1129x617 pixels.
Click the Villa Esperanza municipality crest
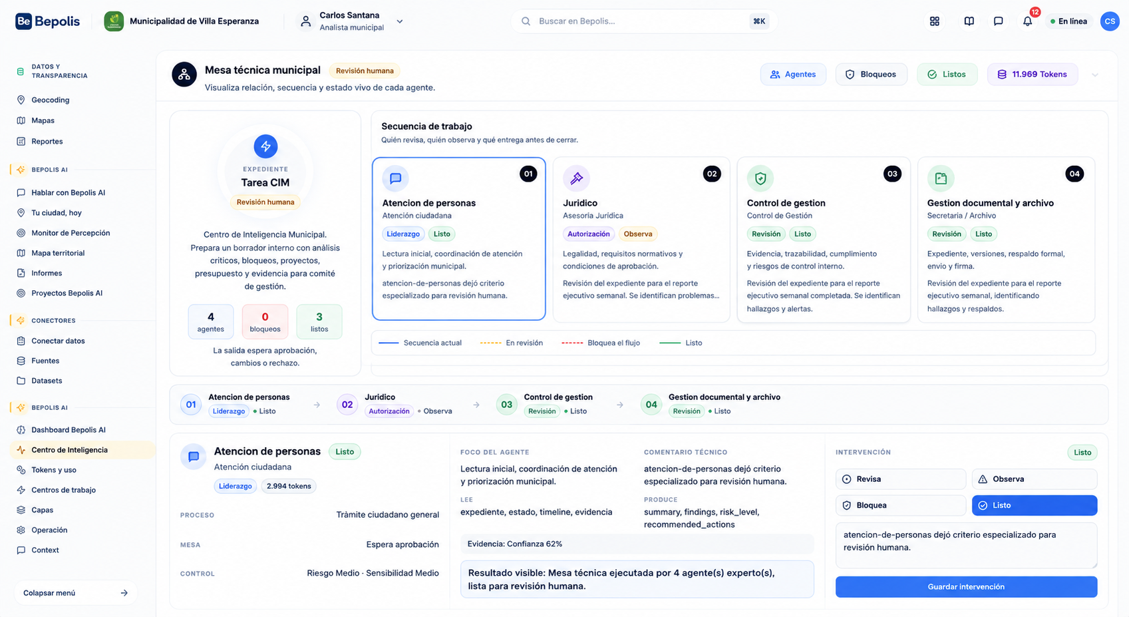114,21
